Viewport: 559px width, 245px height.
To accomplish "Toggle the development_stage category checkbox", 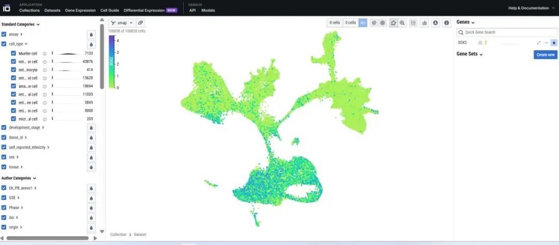I will click(x=4, y=127).
